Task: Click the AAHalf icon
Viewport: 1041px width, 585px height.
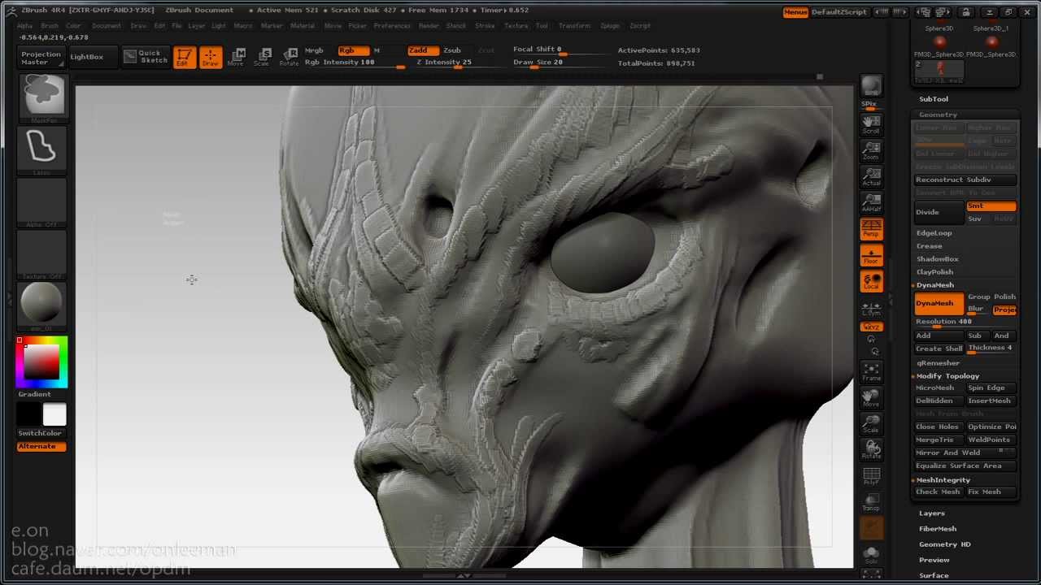Action: pyautogui.click(x=870, y=201)
